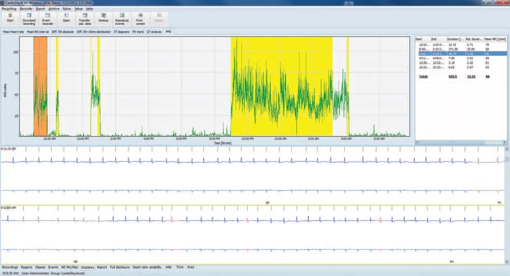Click the Start toolbar icon

pyautogui.click(x=10, y=19)
